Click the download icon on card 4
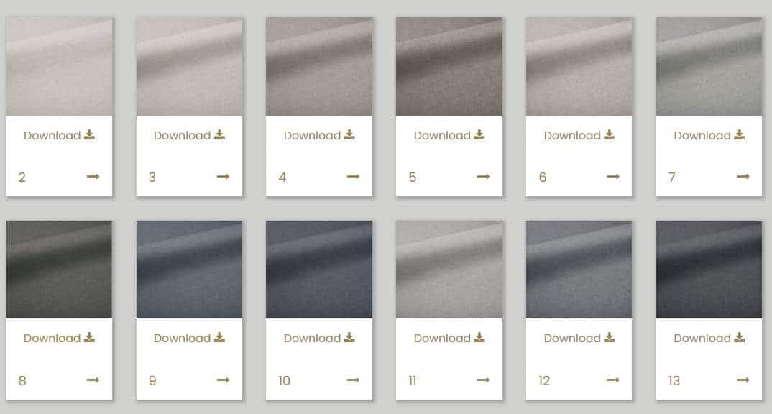This screenshot has height=414, width=772. 349,134
